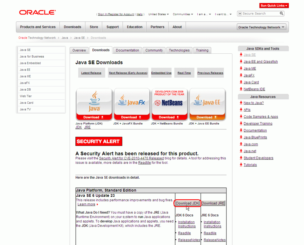Switch to the Documentation tab
Screen dimensions: 304x245
click(127, 50)
